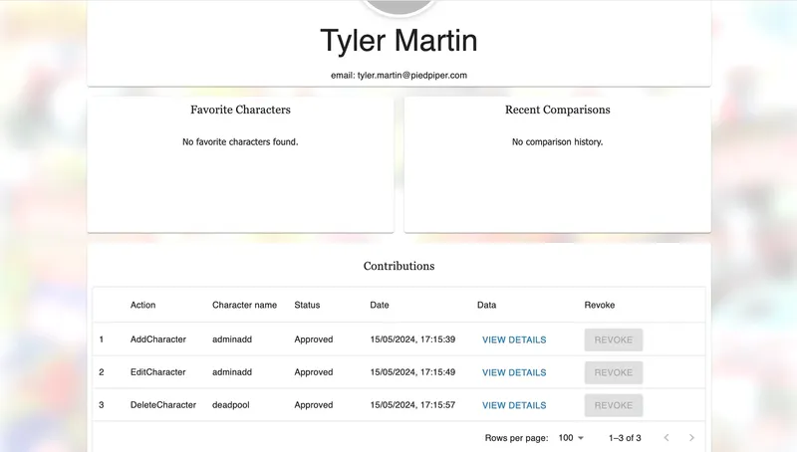This screenshot has width=797, height=452.
Task: Select the EditCharacter action cell
Action: 158,371
